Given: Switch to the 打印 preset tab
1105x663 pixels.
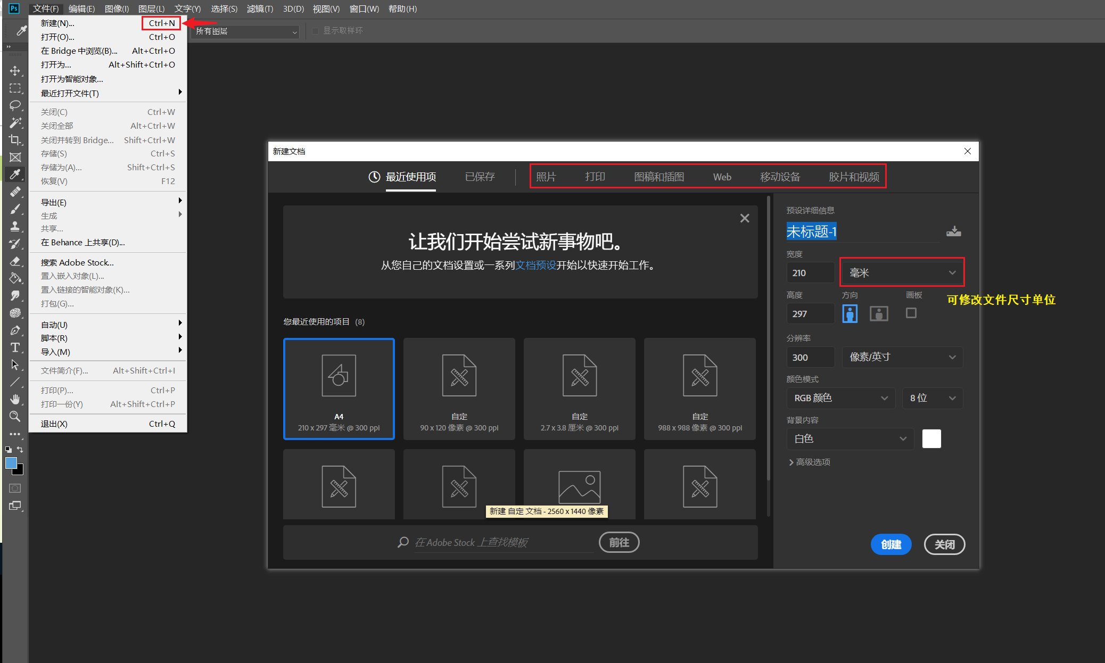Looking at the screenshot, I should click(595, 177).
